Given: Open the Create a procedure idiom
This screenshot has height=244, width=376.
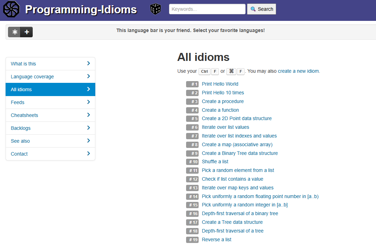Looking at the screenshot, I should click(x=223, y=101).
